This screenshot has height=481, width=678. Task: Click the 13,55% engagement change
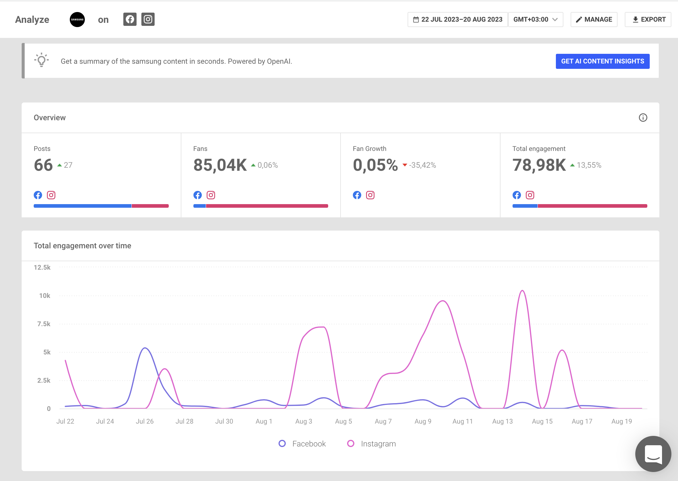coord(586,165)
